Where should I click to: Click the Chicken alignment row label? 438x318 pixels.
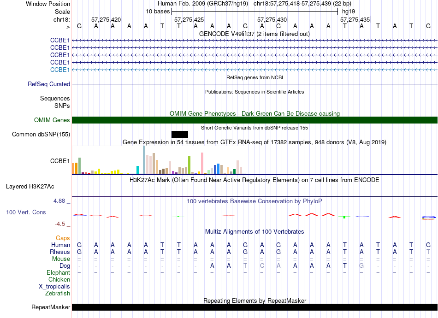click(59, 279)
